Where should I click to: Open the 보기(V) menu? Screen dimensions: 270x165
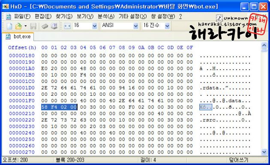(85, 17)
